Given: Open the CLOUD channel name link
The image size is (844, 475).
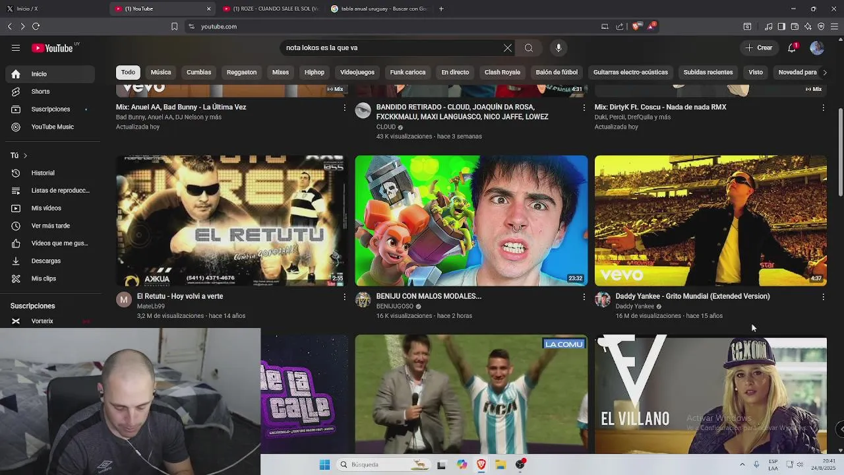Looking at the screenshot, I should tap(386, 127).
